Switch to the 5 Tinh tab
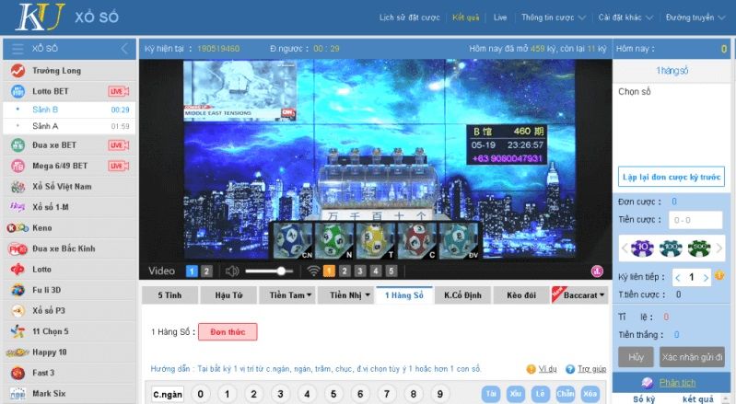Image resolution: width=736 pixels, height=404 pixels. click(x=169, y=295)
